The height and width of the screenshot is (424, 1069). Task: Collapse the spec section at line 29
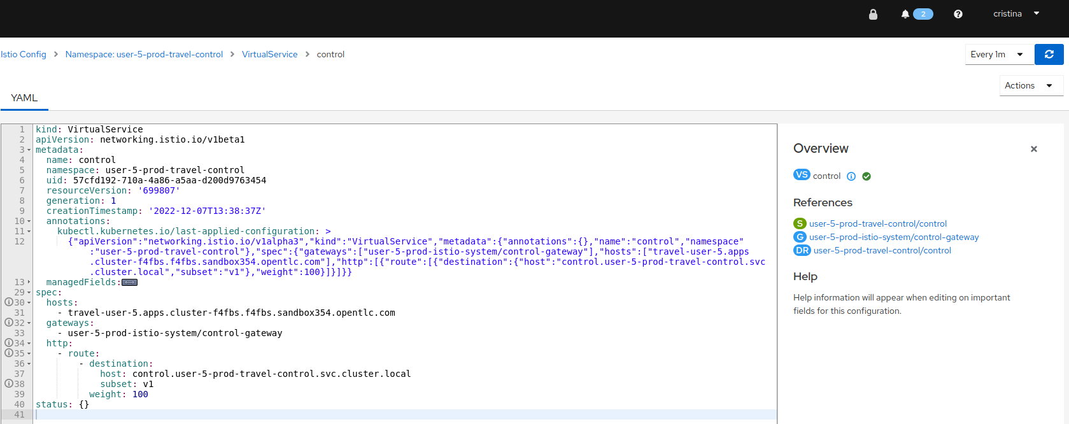(29, 293)
